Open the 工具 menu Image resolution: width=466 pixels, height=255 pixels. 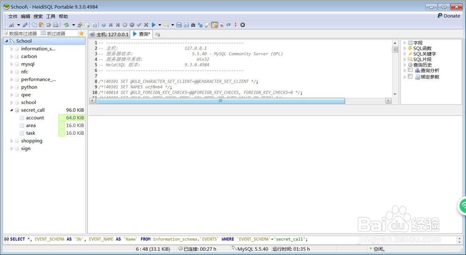(x=50, y=16)
